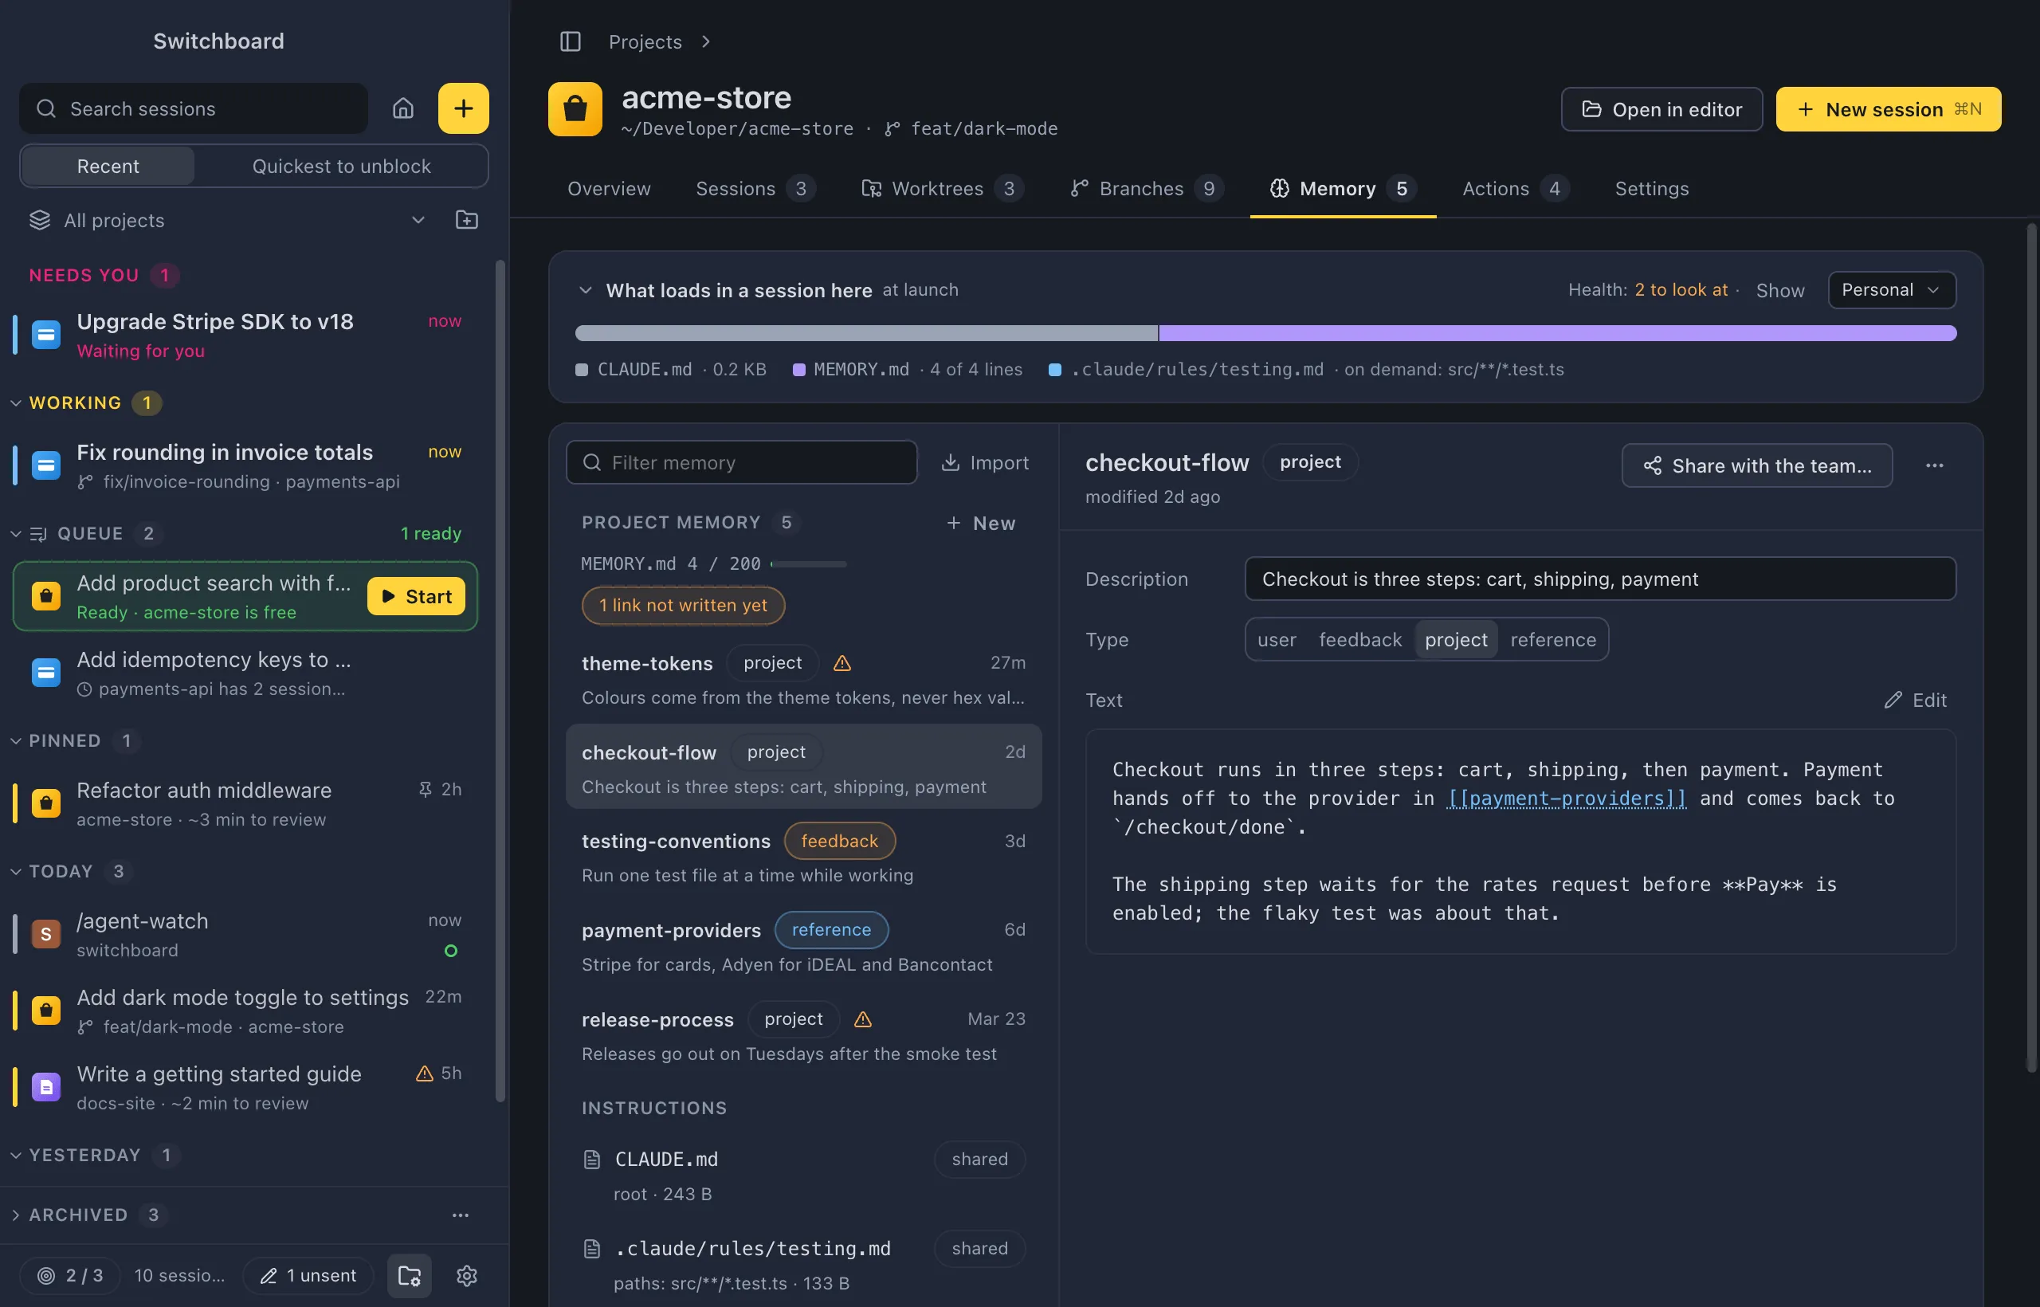Expand the ARCHIVED section
This screenshot has height=1307, width=2040.
pos(15,1215)
